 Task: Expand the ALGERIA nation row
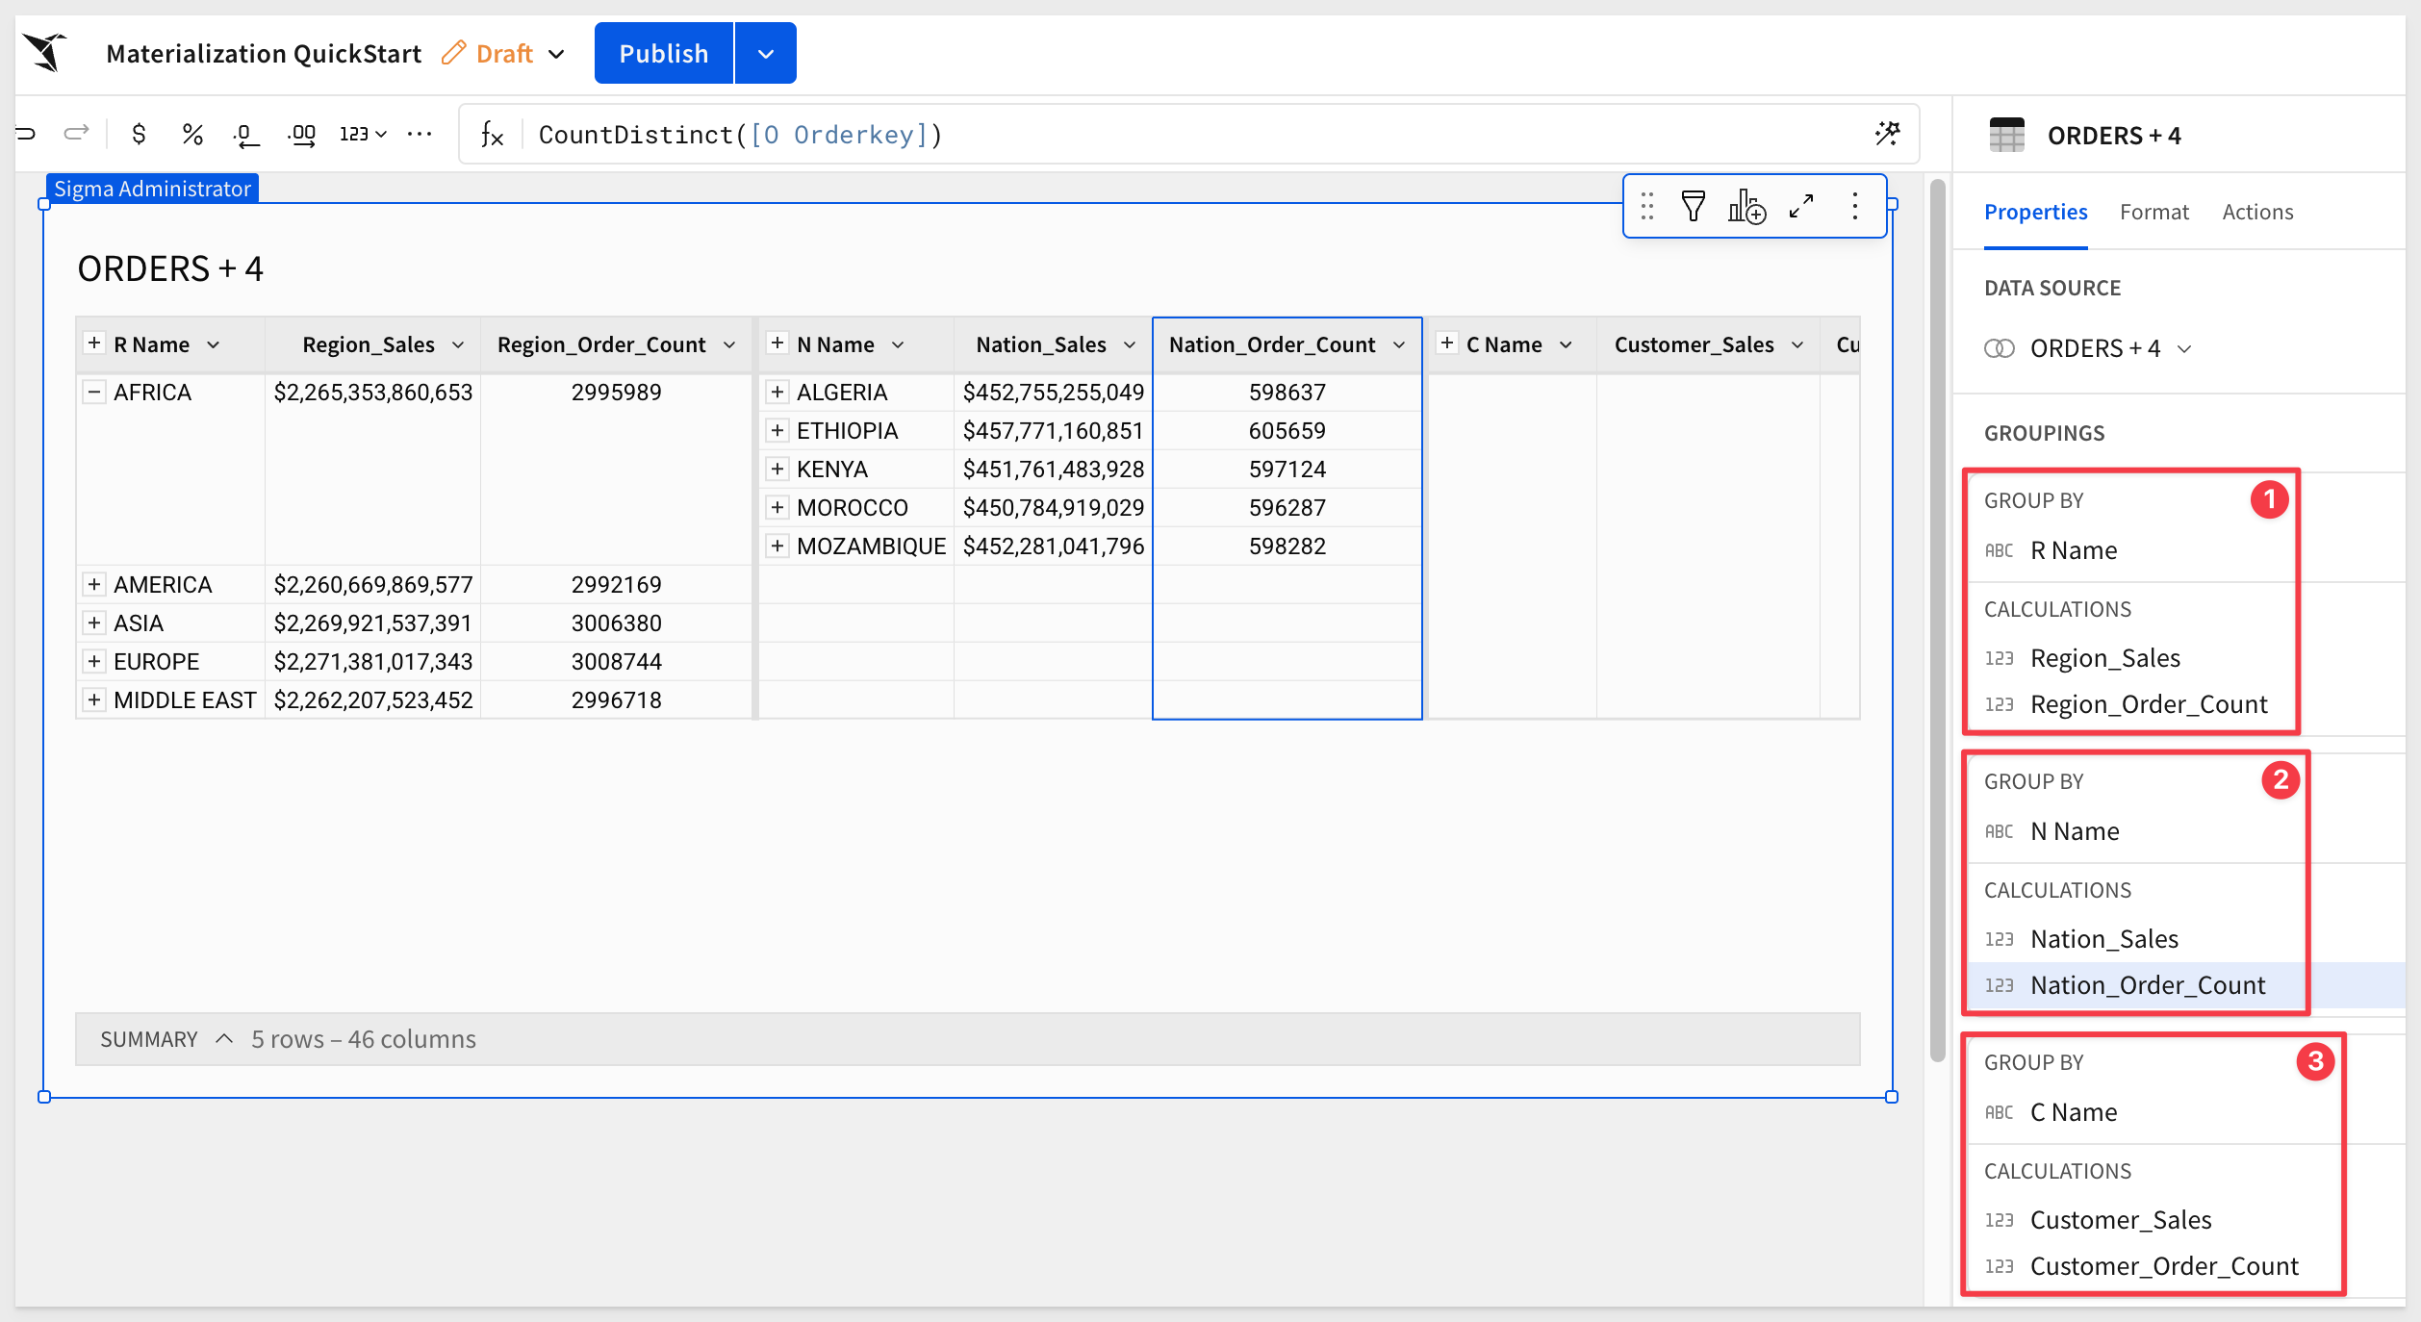point(777,392)
